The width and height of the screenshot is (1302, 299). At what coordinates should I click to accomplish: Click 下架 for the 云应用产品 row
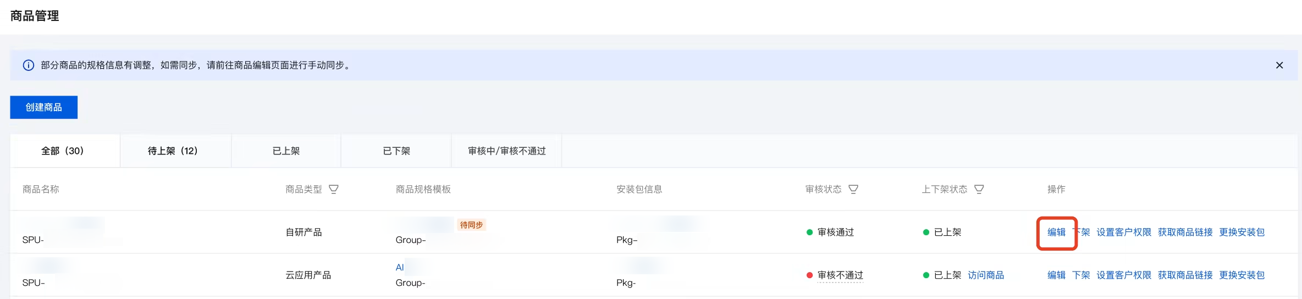click(1081, 275)
